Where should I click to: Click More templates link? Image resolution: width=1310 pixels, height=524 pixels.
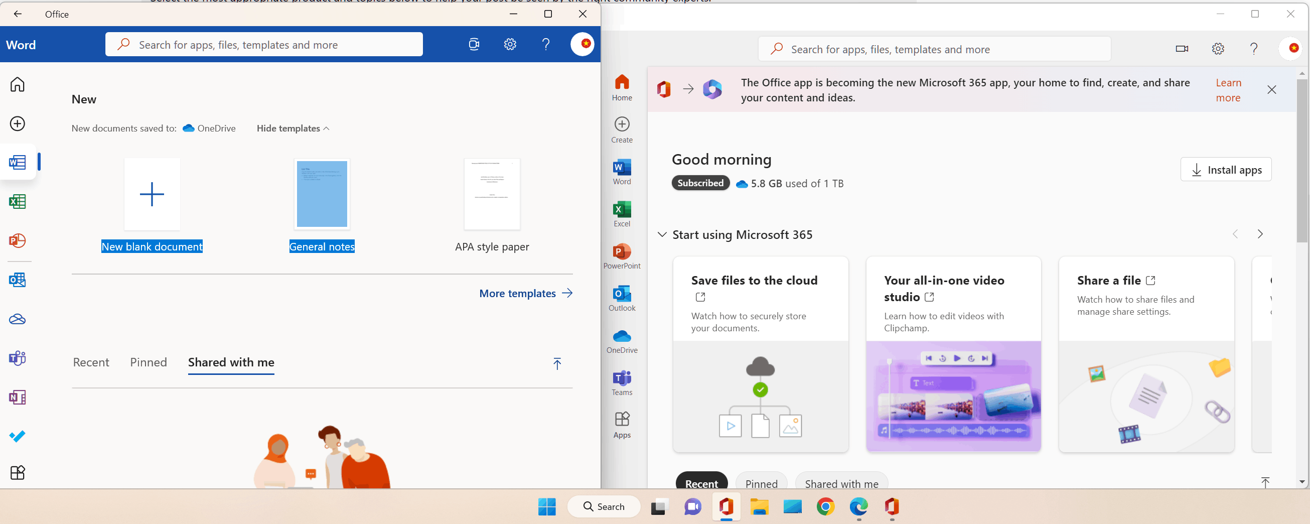(x=526, y=293)
